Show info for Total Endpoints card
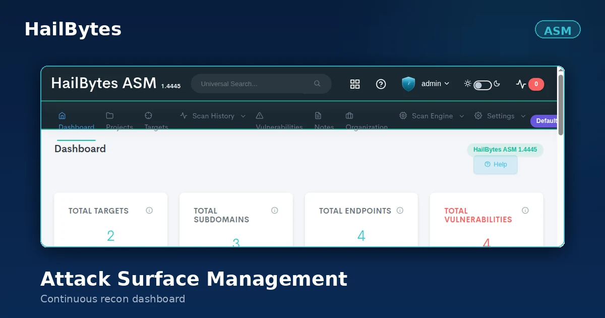Screen dimensions: 605x318 pos(400,210)
